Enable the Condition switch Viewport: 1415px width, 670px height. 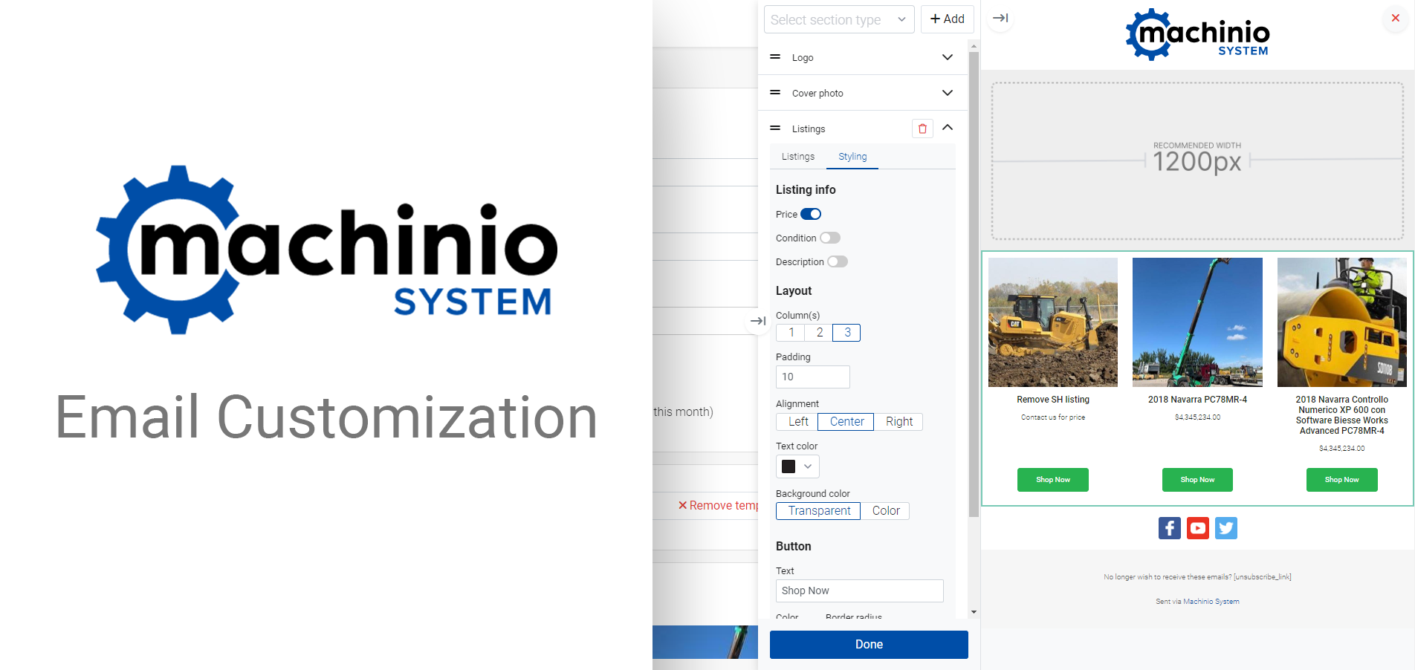tap(830, 238)
